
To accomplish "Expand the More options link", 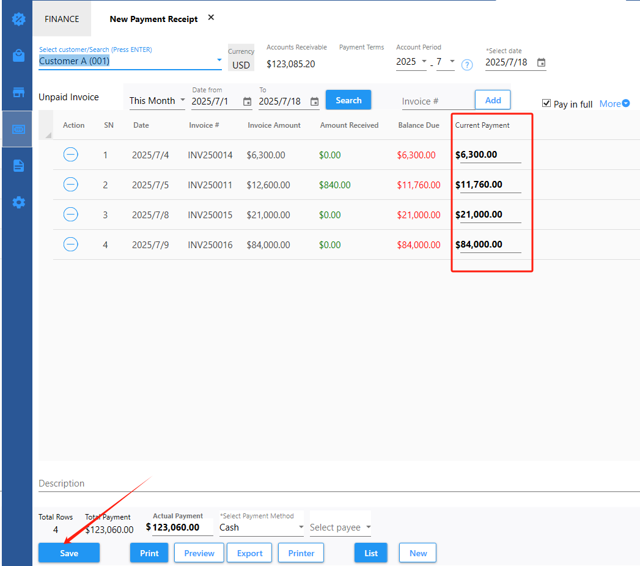I will (x=614, y=104).
